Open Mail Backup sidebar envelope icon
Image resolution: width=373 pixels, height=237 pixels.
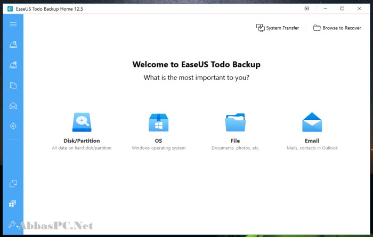pos(13,106)
